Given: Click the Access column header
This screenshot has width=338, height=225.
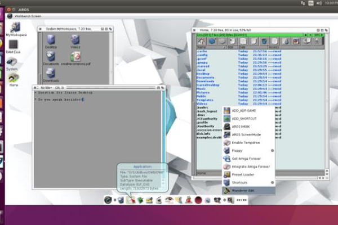Looking at the screenshot, I should [296, 47].
